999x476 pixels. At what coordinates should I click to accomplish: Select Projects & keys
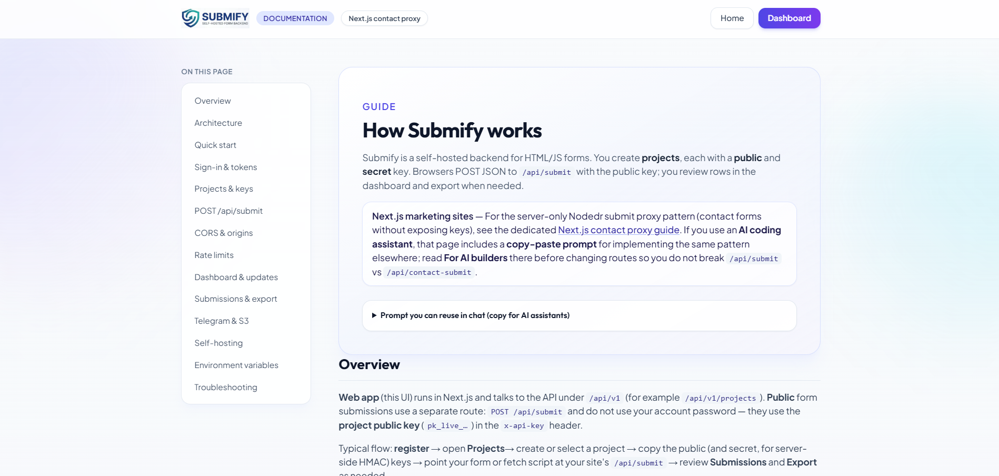coord(223,189)
